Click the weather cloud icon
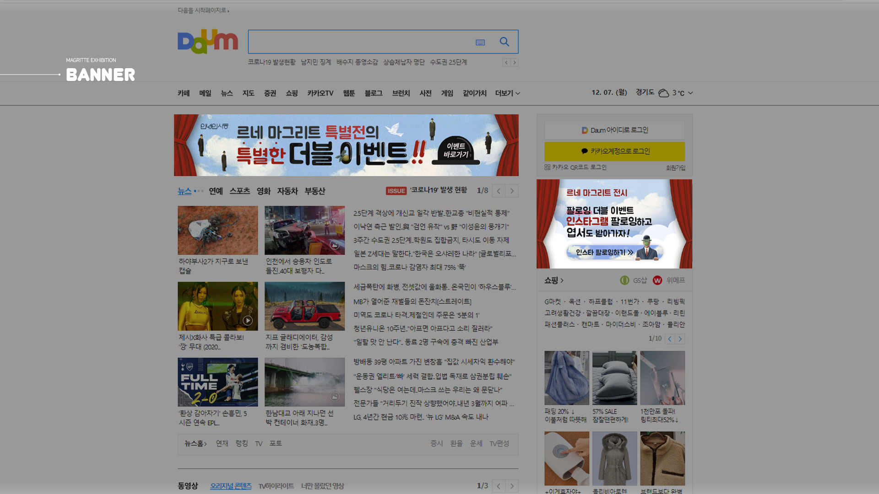This screenshot has width=879, height=494. tap(664, 93)
